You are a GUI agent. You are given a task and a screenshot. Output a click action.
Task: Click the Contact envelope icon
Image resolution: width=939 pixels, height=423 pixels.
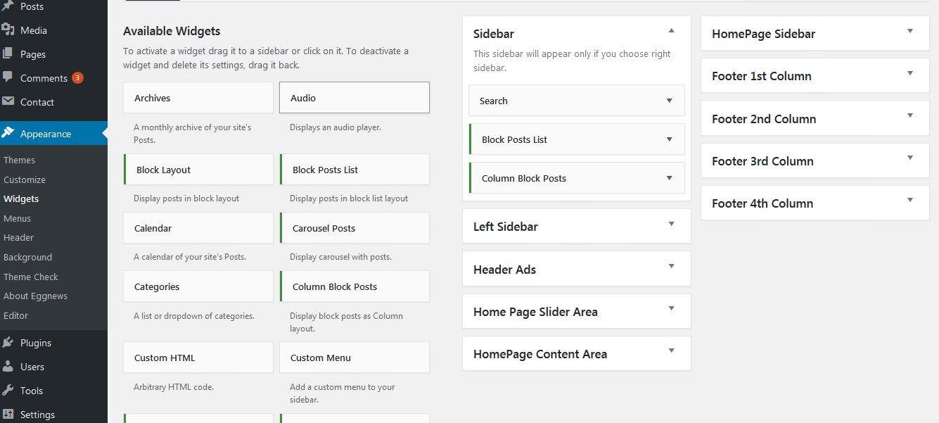8,101
